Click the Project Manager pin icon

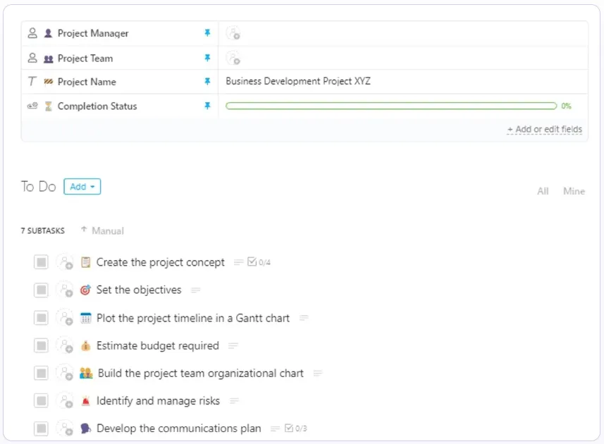point(207,33)
